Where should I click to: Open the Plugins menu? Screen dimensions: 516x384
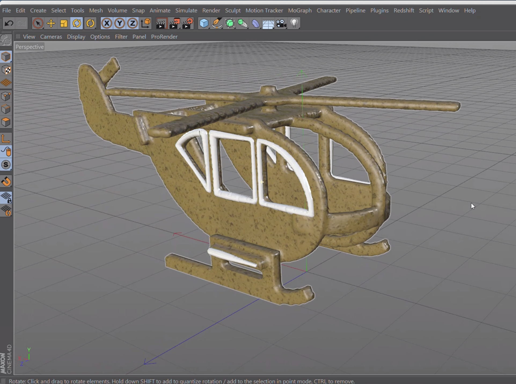click(379, 10)
